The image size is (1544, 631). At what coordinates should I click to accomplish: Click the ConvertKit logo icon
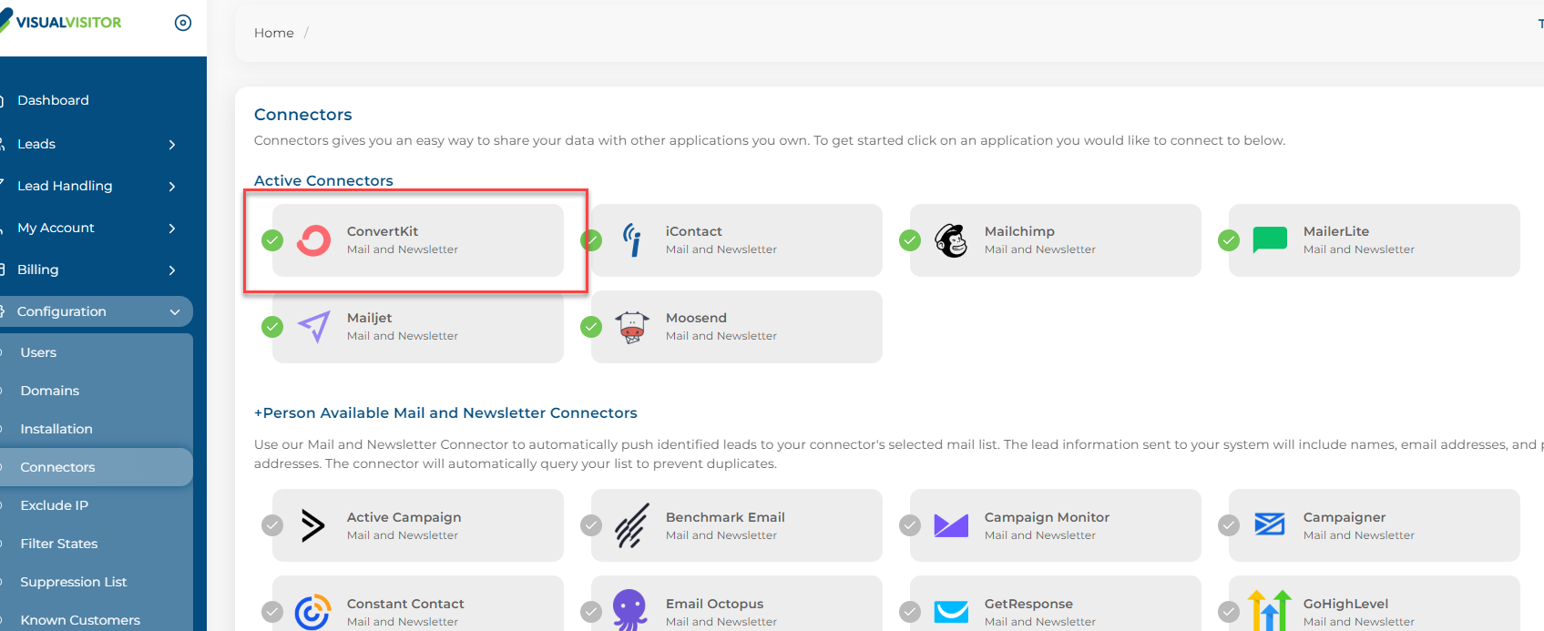click(x=313, y=240)
